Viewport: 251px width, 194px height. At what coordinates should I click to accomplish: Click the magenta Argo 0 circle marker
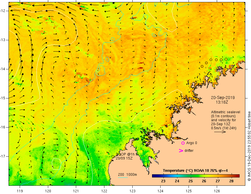coord(183,143)
